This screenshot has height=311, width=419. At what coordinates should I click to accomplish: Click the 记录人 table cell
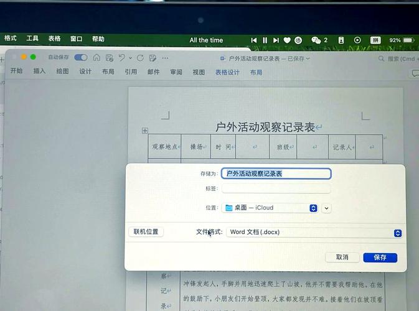(342, 147)
